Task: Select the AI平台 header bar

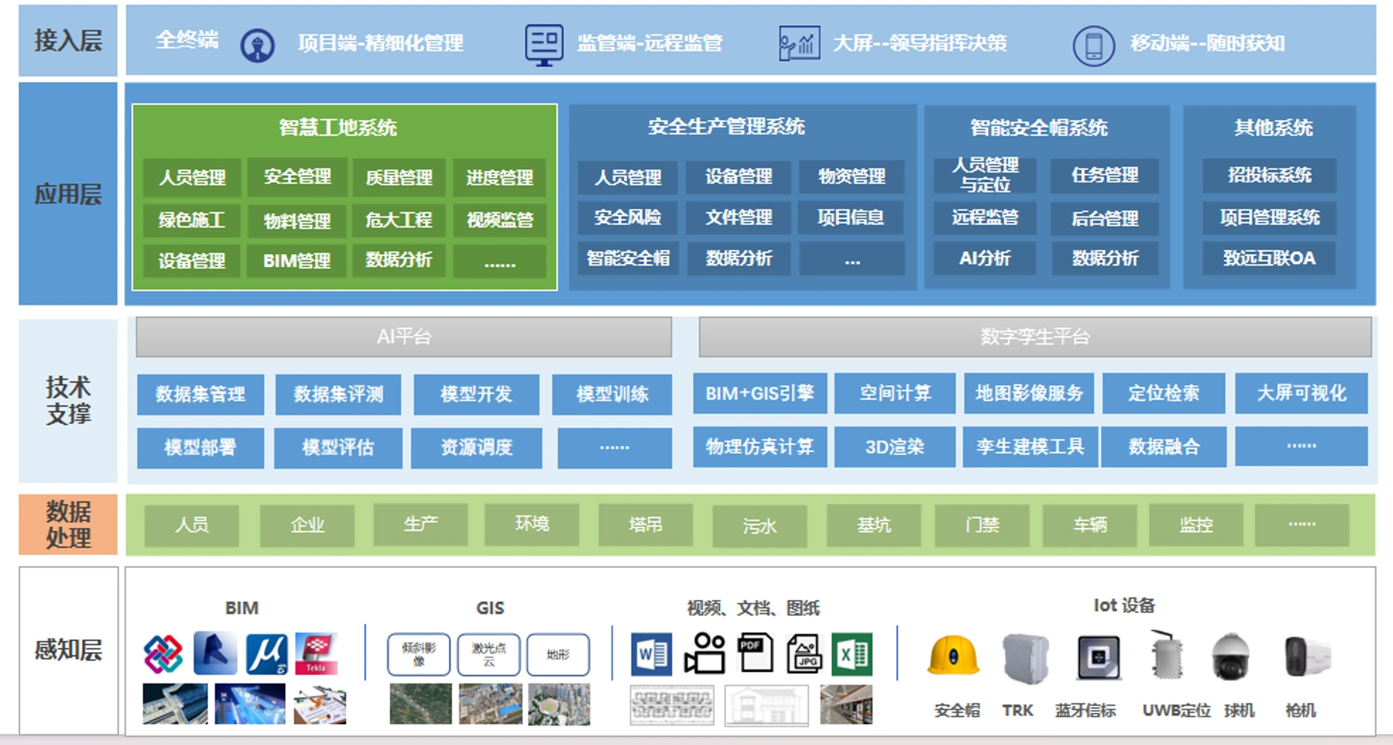Action: click(403, 337)
